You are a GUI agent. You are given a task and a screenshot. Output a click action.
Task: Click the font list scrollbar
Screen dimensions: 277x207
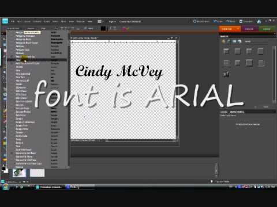pos(68,99)
